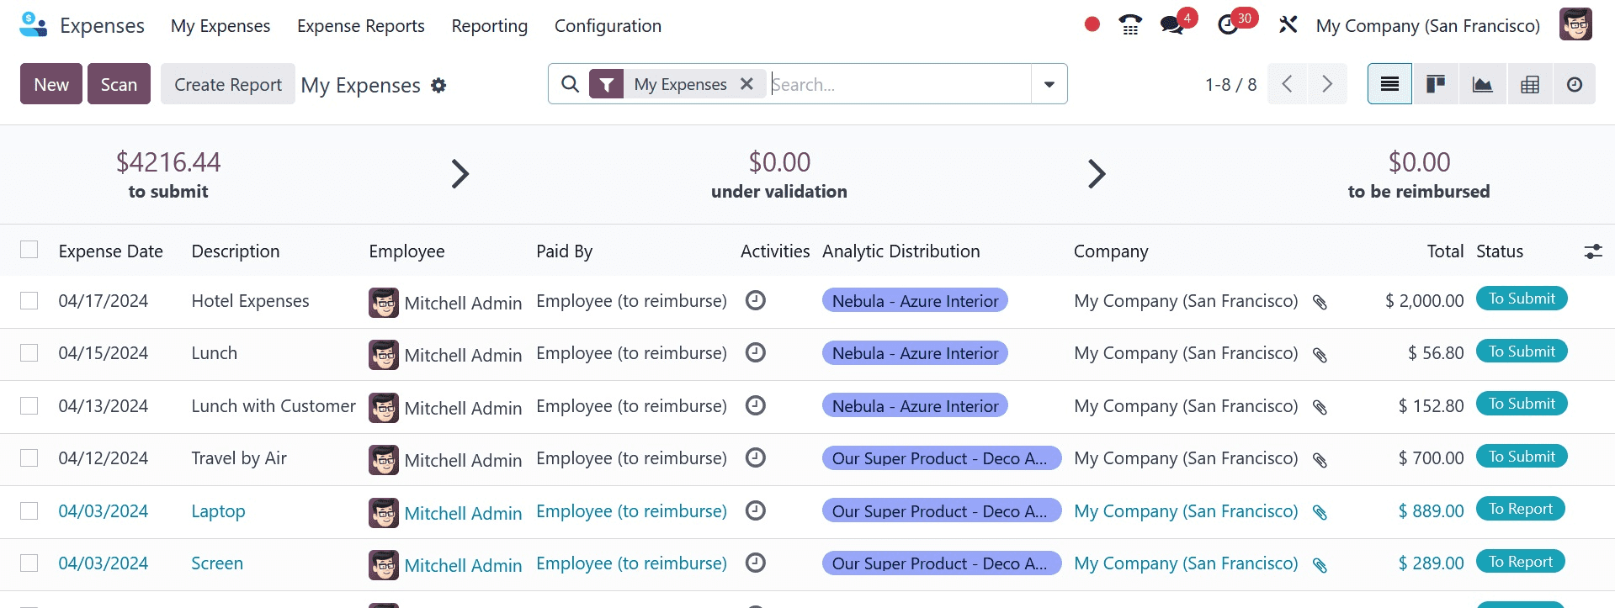
Task: Open the VoIP phone icon
Action: coord(1130,25)
